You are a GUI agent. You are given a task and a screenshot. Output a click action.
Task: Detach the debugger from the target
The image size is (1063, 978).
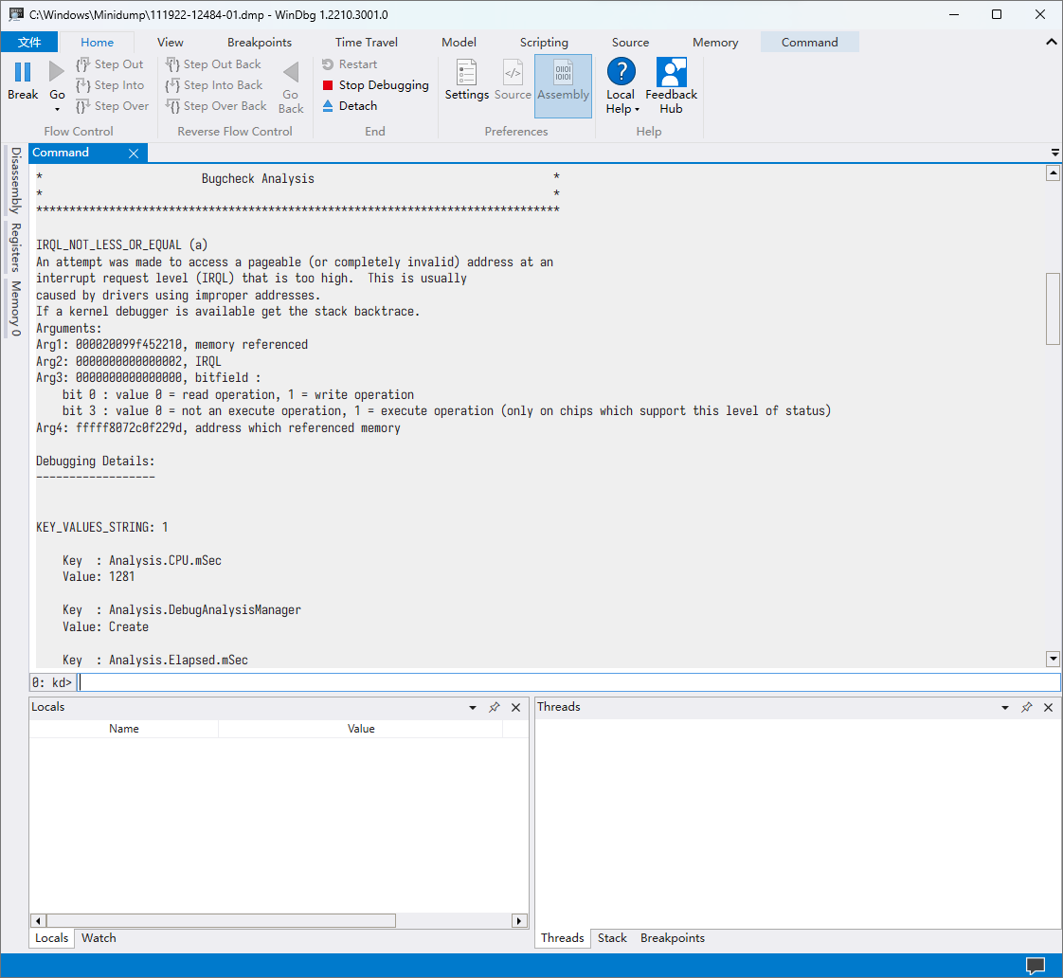[x=357, y=106]
